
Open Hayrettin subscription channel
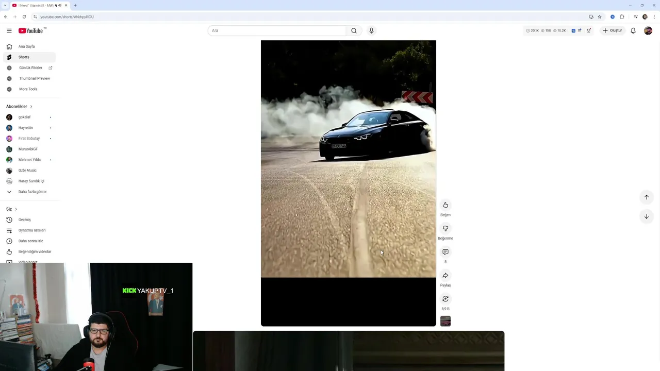click(x=29, y=128)
